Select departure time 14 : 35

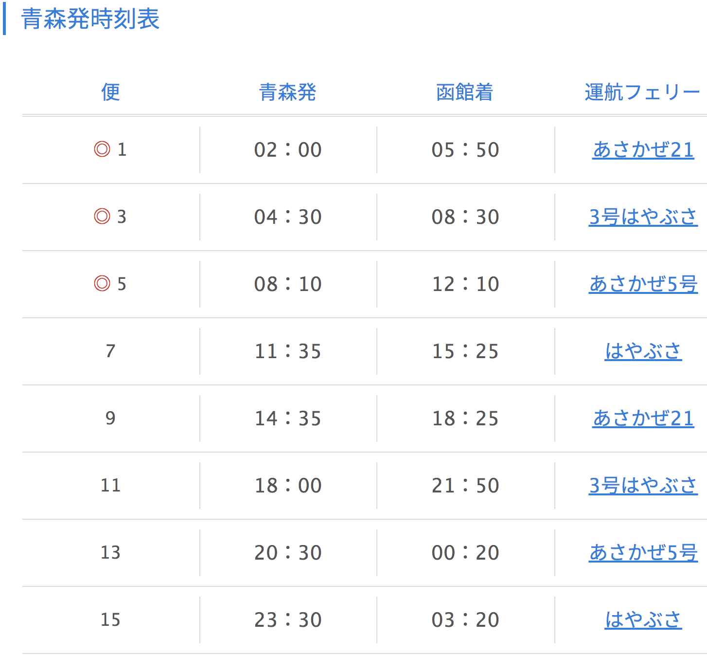coord(288,418)
